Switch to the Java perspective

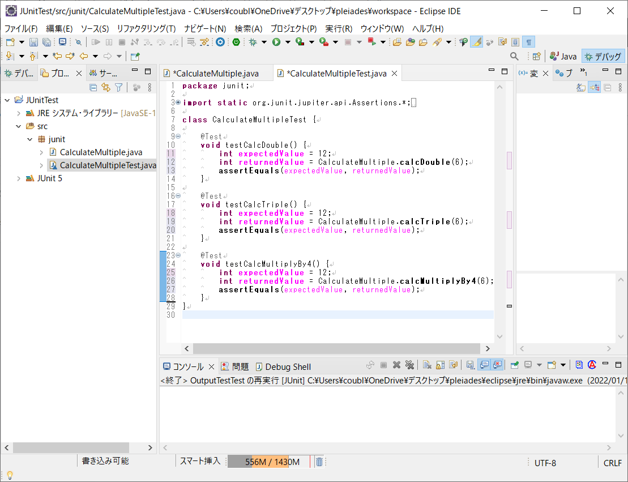click(x=563, y=57)
